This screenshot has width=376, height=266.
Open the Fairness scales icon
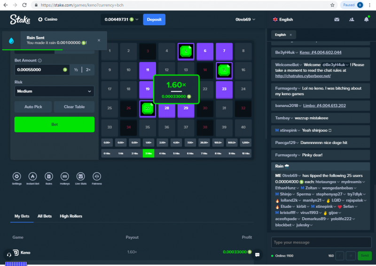click(97, 177)
